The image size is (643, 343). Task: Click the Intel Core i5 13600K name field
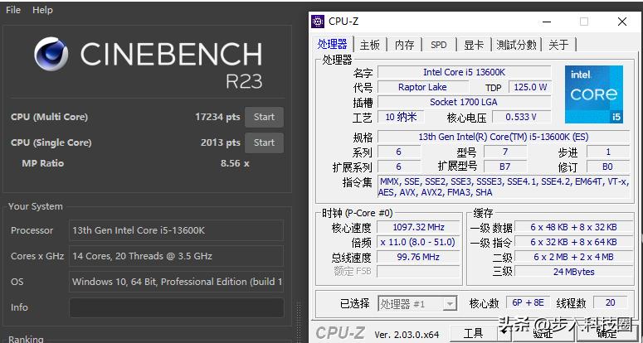click(x=465, y=72)
